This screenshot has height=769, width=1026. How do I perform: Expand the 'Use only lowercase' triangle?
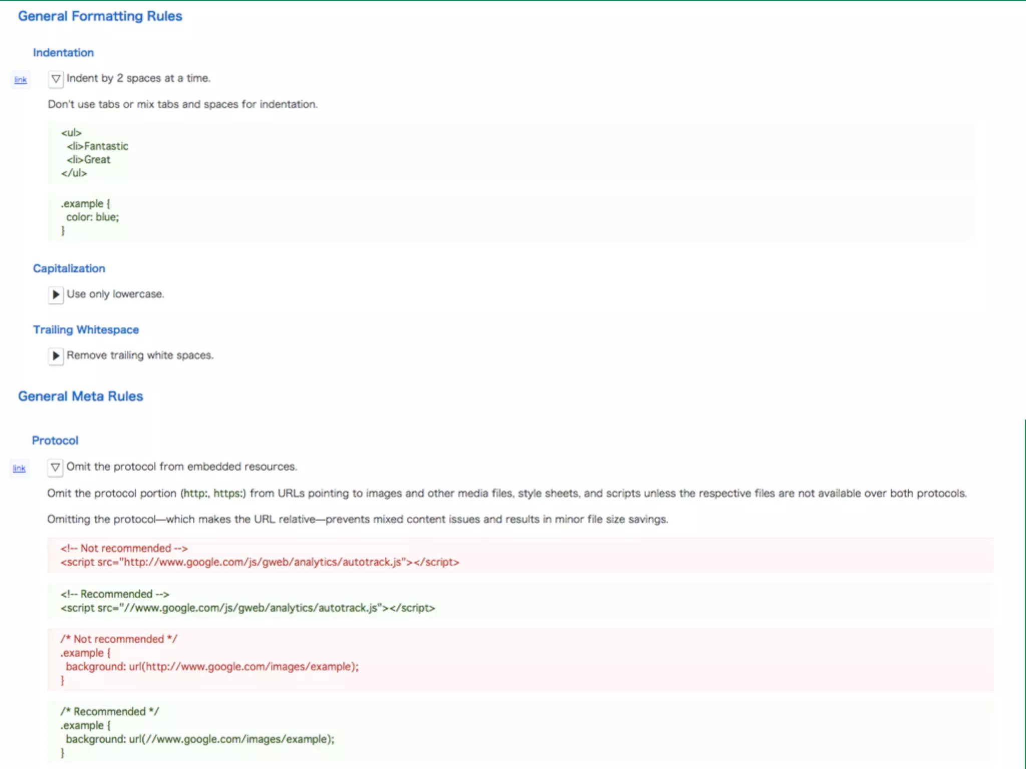coord(56,294)
